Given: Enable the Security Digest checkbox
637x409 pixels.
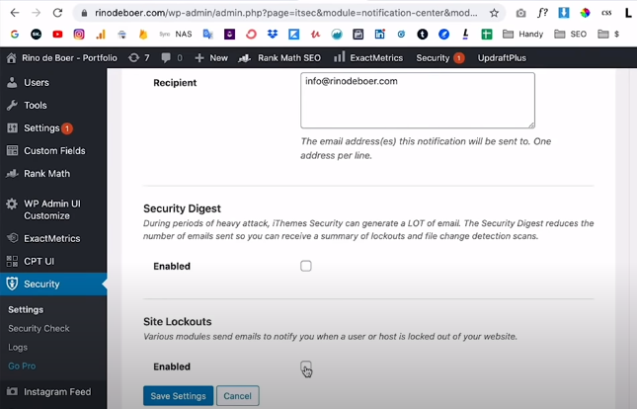Looking at the screenshot, I should point(306,266).
